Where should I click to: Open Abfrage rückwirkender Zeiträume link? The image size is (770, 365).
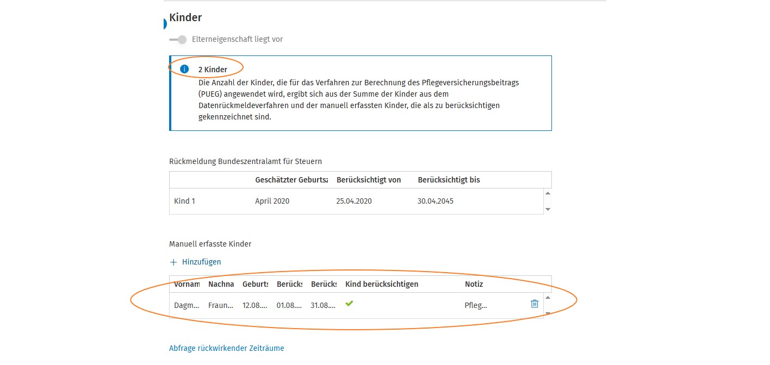click(x=226, y=348)
